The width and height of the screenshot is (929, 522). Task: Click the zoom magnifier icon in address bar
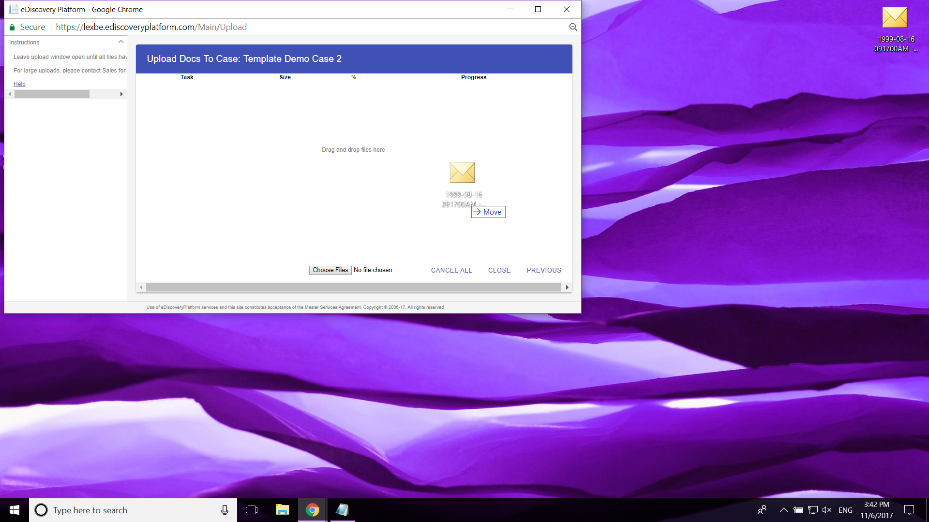coord(573,27)
